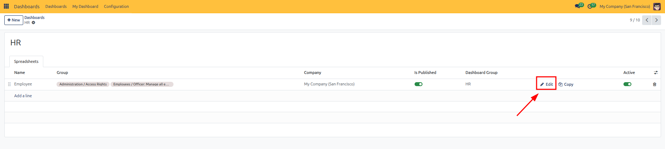Click the Dashboard Group column header
Screen dimensions: 665x149
click(x=481, y=73)
